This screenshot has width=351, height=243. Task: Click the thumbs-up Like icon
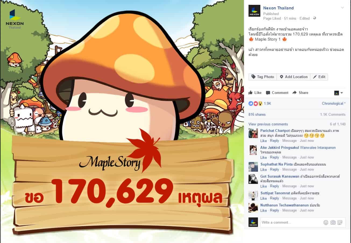pos(251,93)
